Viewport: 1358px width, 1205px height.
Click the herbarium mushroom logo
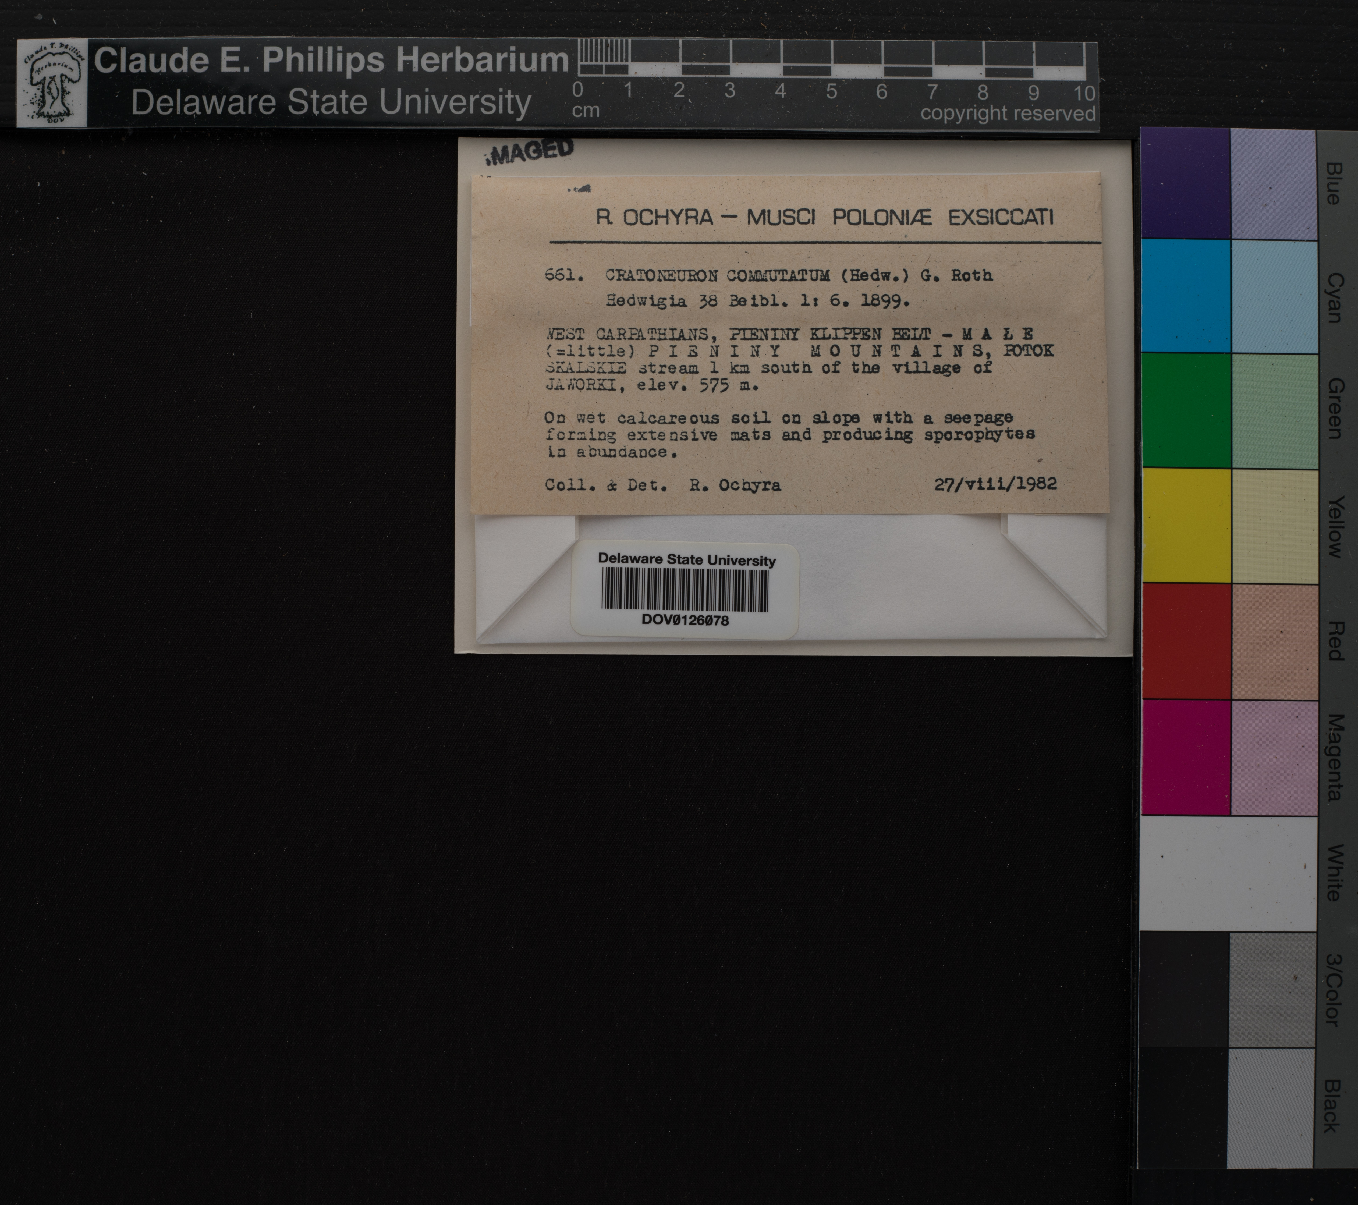(52, 83)
